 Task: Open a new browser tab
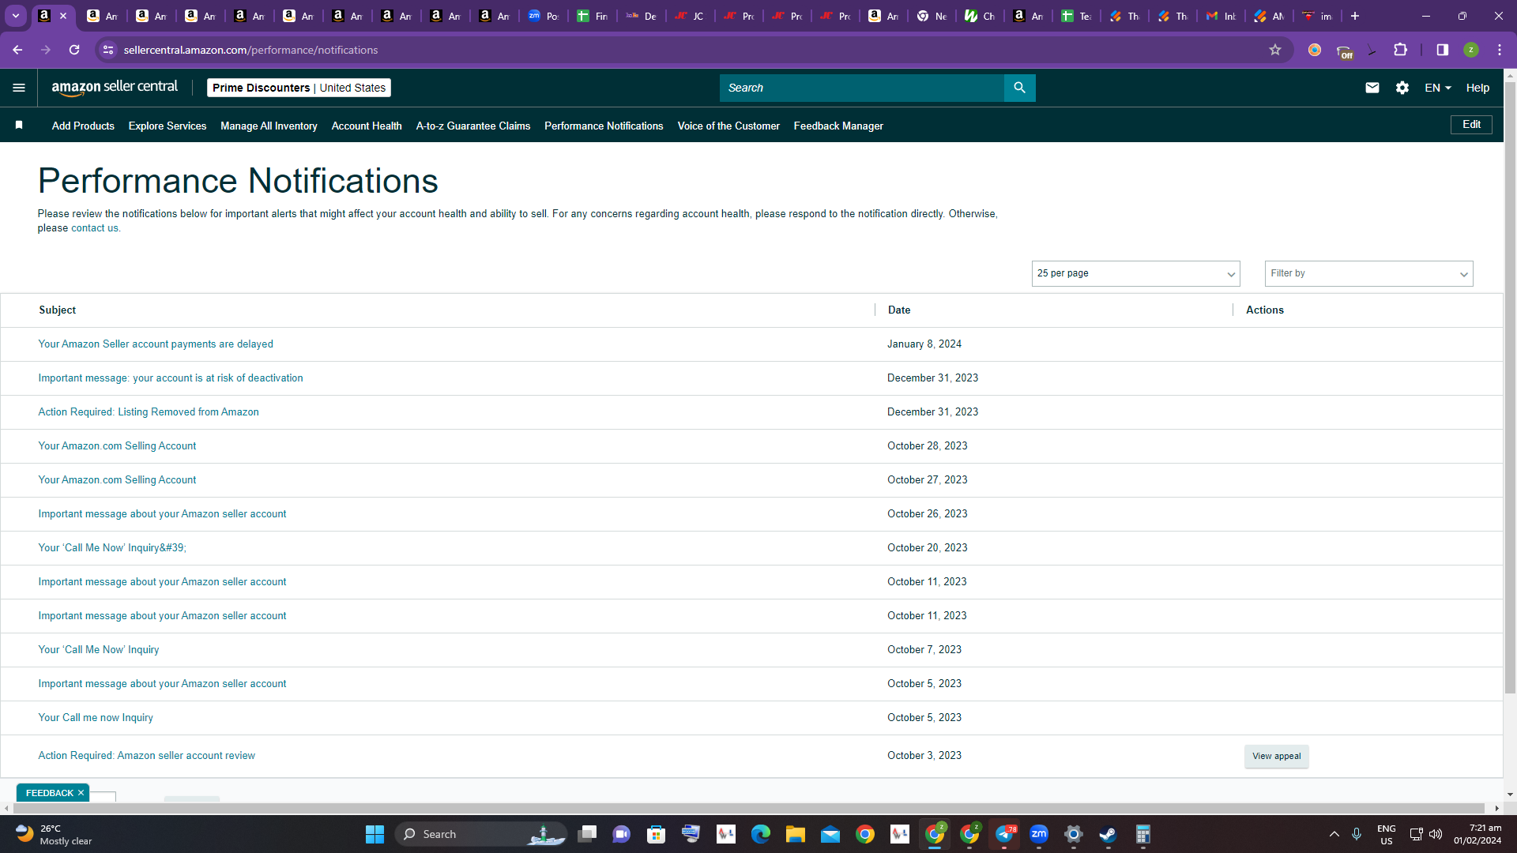click(1355, 16)
